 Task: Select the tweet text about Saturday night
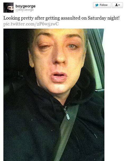pos(61,18)
